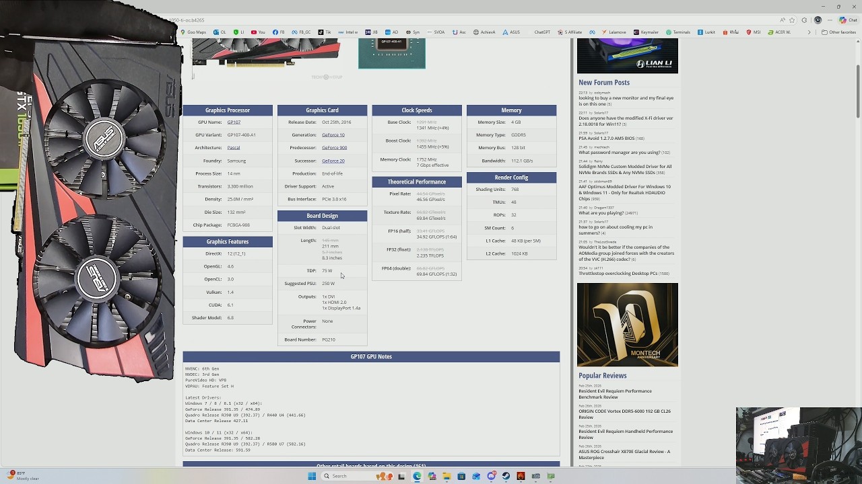Open the Intel bookmark
This screenshot has width=862, height=484.
click(x=347, y=32)
